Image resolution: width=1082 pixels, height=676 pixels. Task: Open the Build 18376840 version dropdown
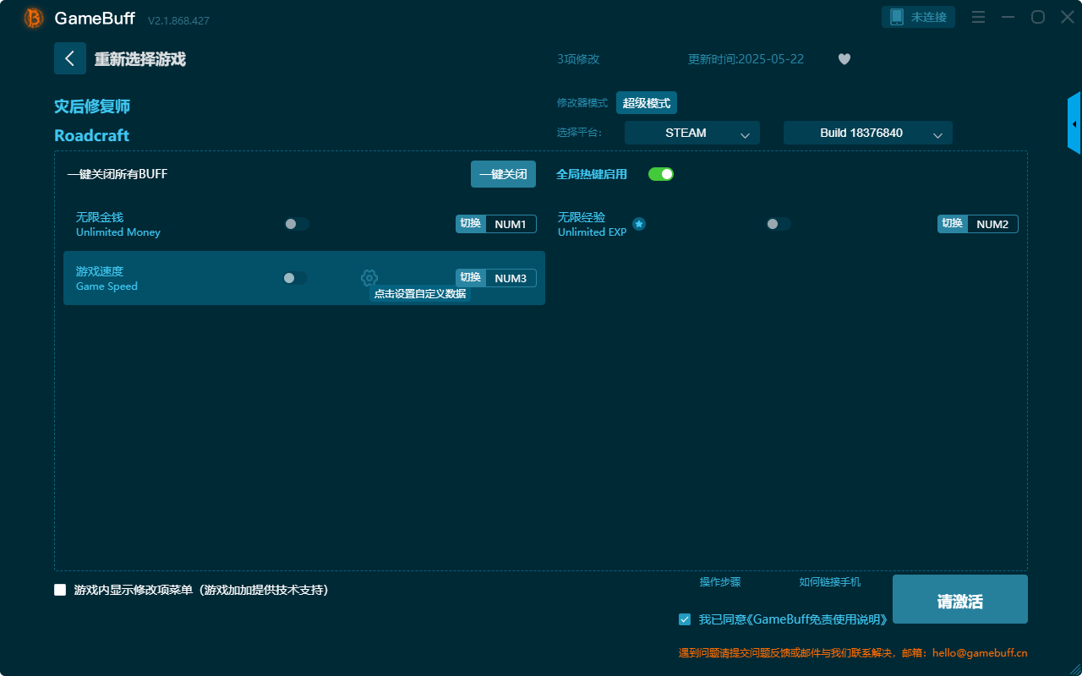(x=868, y=133)
